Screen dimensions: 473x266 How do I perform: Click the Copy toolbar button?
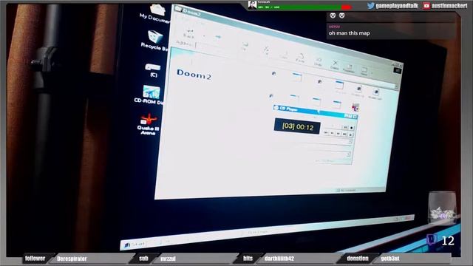tap(284, 55)
